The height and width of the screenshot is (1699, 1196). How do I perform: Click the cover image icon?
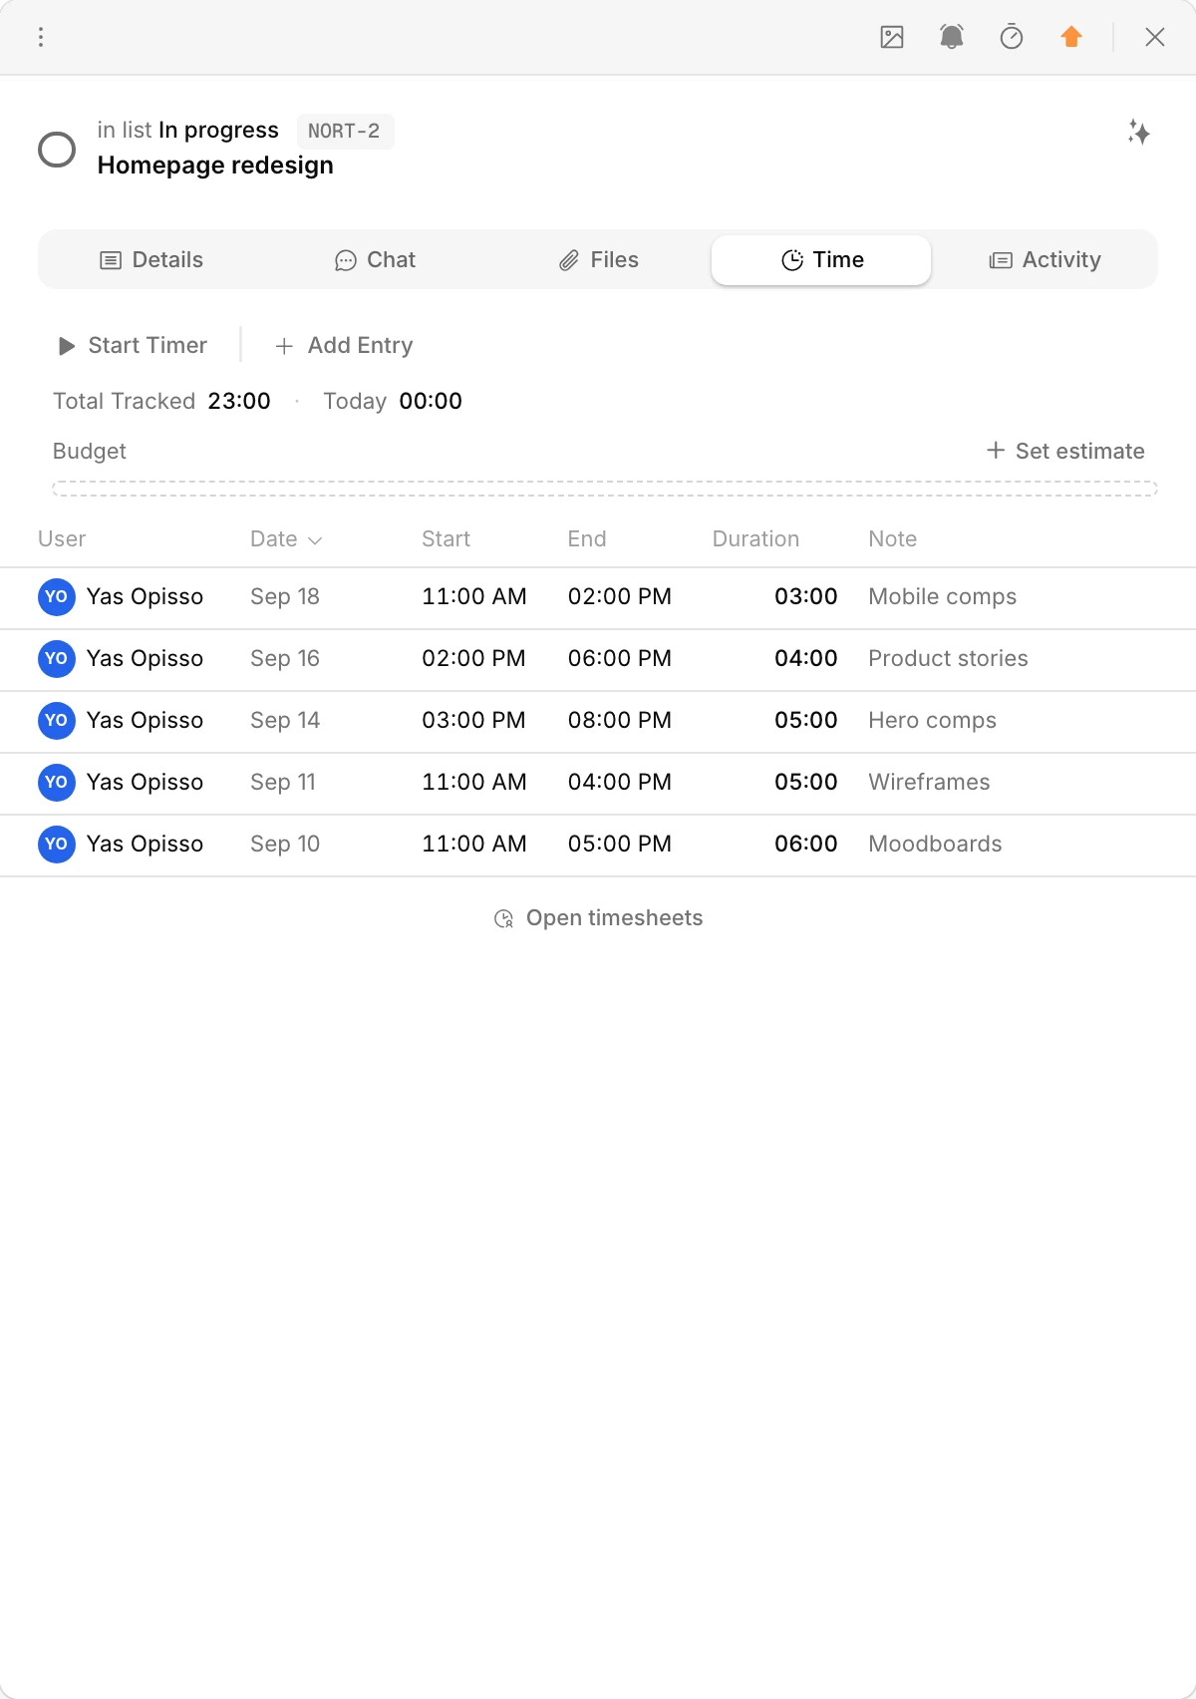point(892,37)
